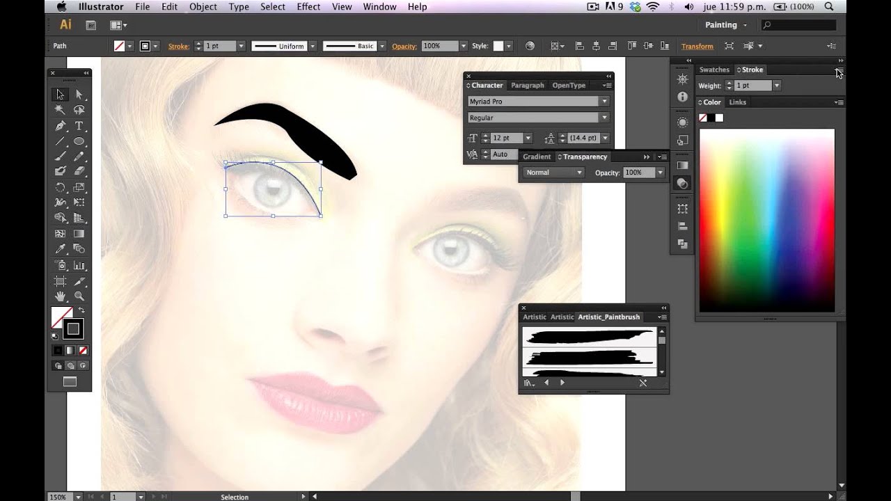Switch to the Gradient tab
This screenshot has width=891, height=501.
tap(537, 157)
